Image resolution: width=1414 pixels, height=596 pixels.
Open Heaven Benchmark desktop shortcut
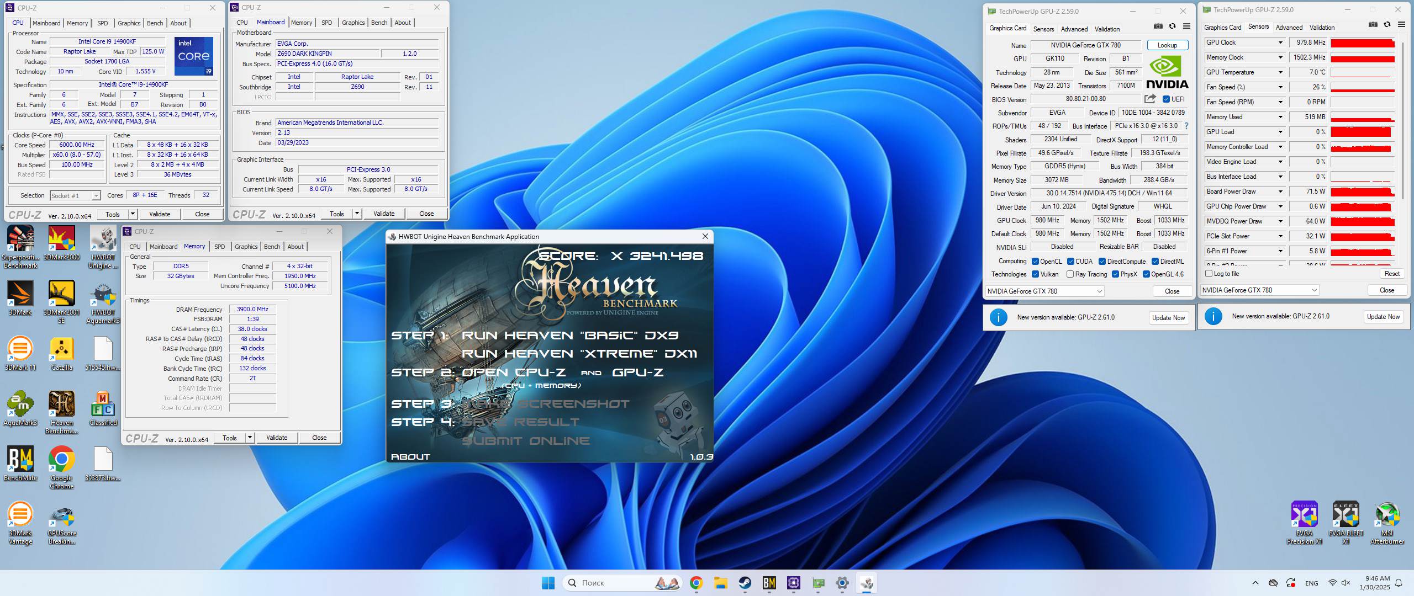61,412
